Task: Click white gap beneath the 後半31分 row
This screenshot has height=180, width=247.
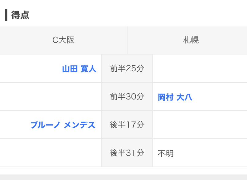Action: pos(123,171)
